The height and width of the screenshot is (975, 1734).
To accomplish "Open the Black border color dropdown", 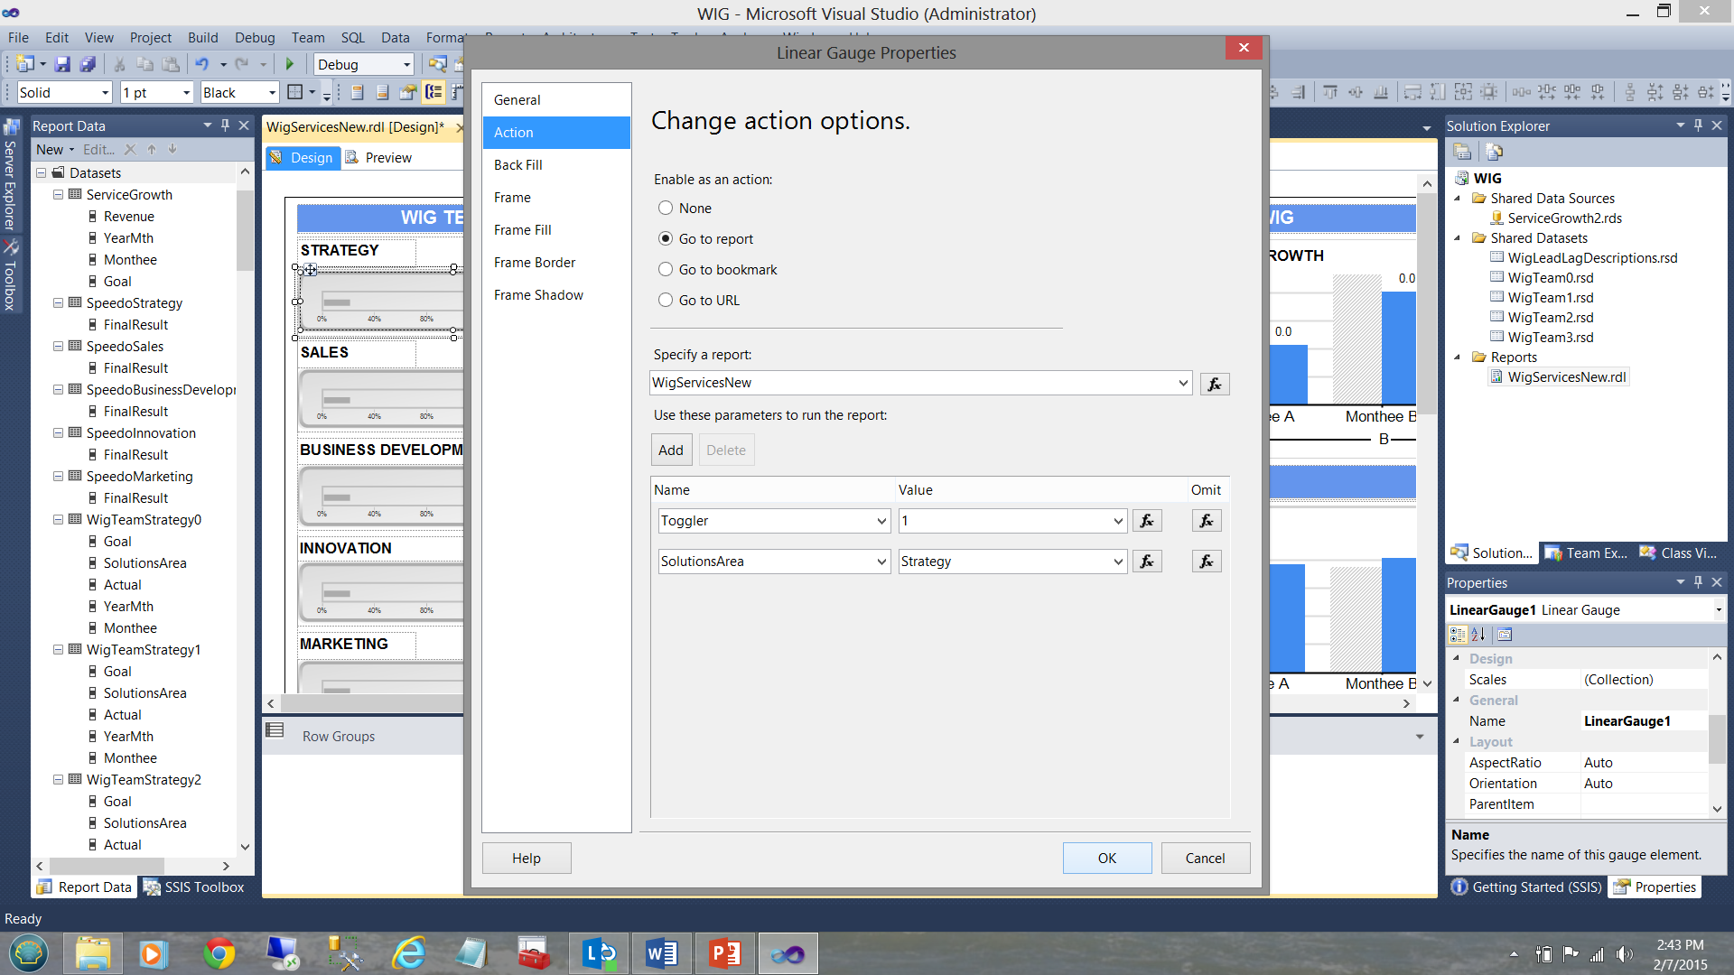I will (x=271, y=93).
